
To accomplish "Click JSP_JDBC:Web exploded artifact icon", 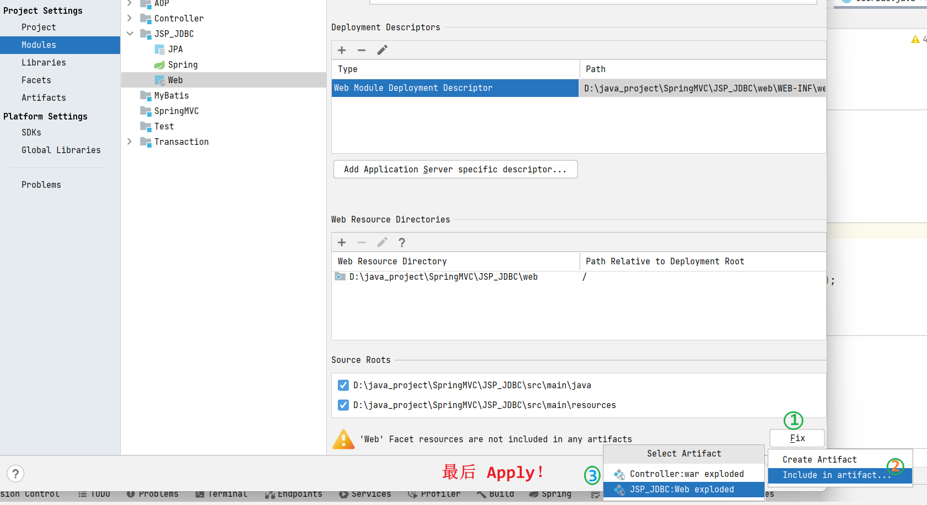I will click(619, 490).
